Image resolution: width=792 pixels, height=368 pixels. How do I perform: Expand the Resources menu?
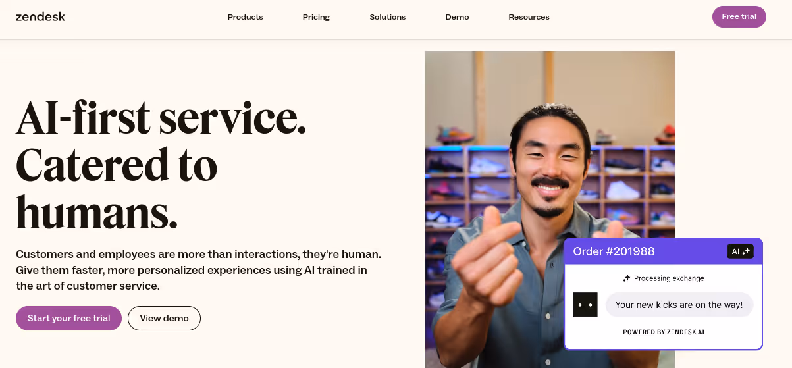pos(529,17)
